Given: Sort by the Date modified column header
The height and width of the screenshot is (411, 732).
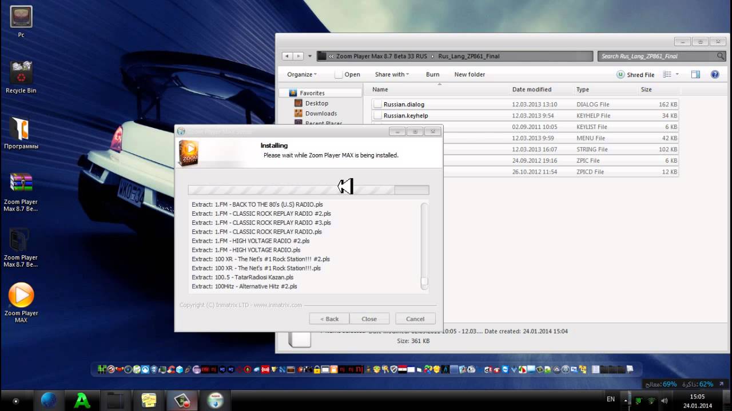Looking at the screenshot, I should click(x=542, y=89).
